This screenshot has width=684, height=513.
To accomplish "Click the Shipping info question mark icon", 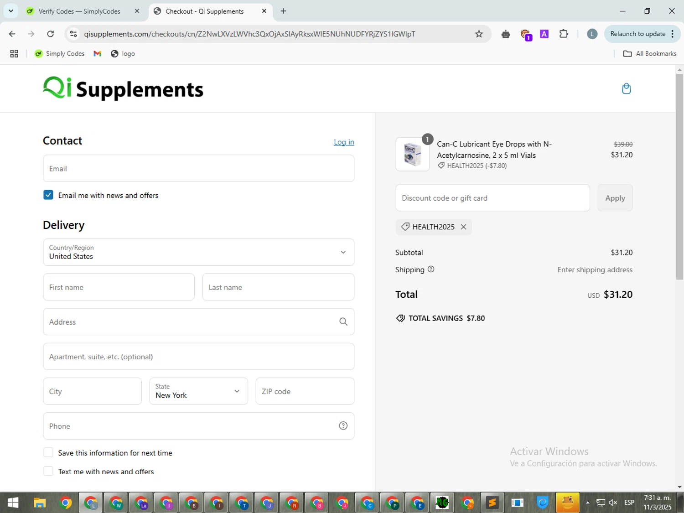I will click(x=431, y=269).
